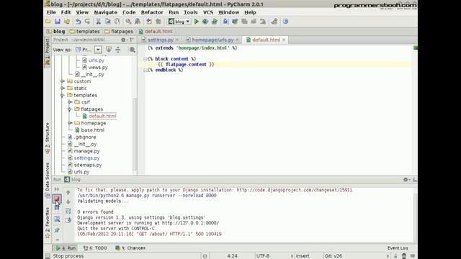461x259 pixels.
Task: Toggle the Favorites tool window side tab
Action: click(47, 222)
